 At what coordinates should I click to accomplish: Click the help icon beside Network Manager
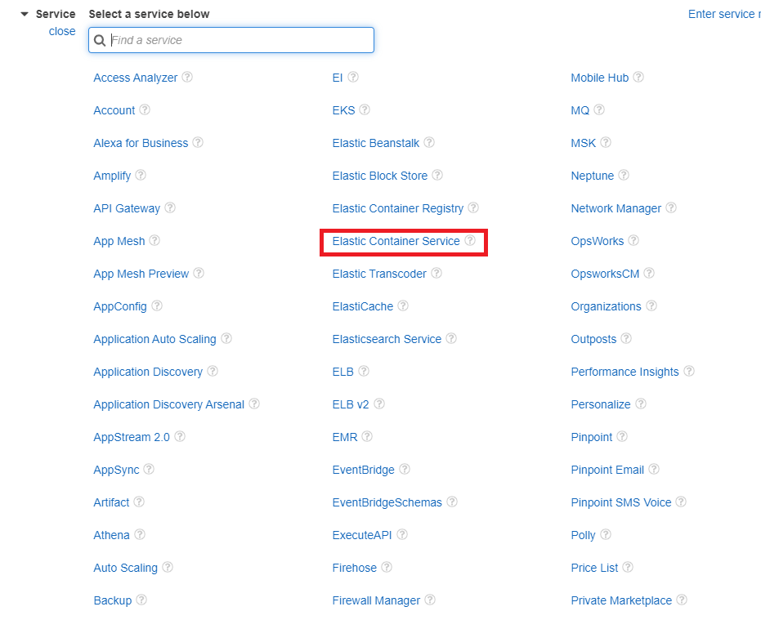(671, 207)
